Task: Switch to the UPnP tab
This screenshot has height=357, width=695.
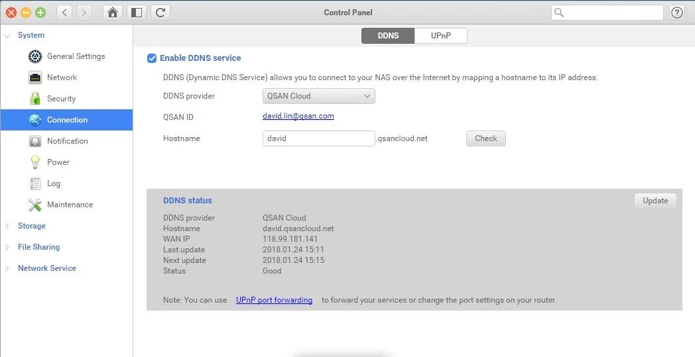Action: pos(440,36)
